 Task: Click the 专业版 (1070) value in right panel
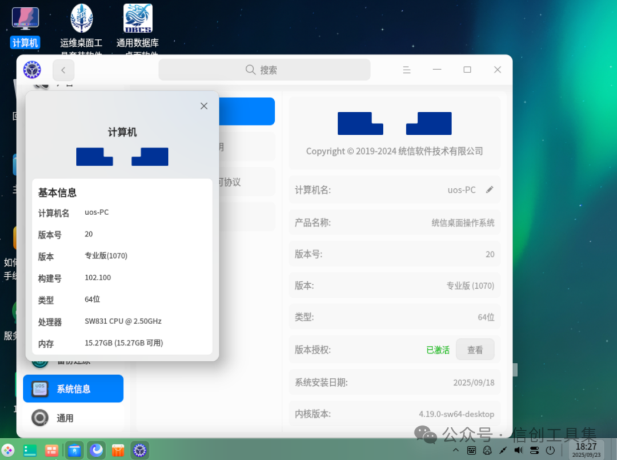coord(470,286)
